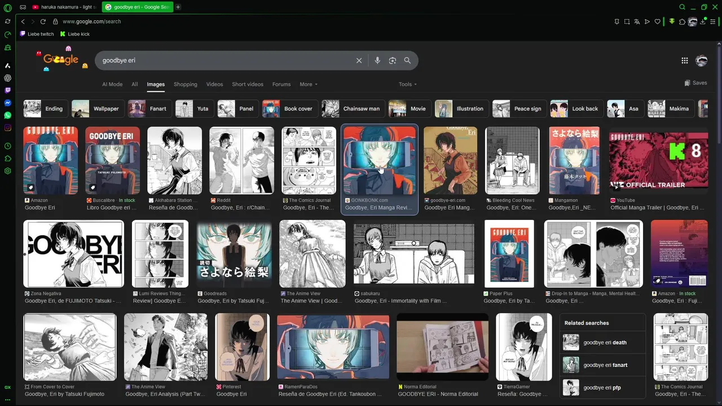722x406 pixels.
Task: Take a snapshot with the capture icon
Action: tap(627, 21)
